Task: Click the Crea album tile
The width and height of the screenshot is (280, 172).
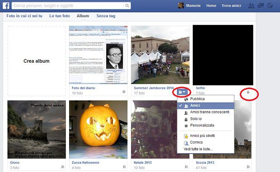Action: coord(37,61)
